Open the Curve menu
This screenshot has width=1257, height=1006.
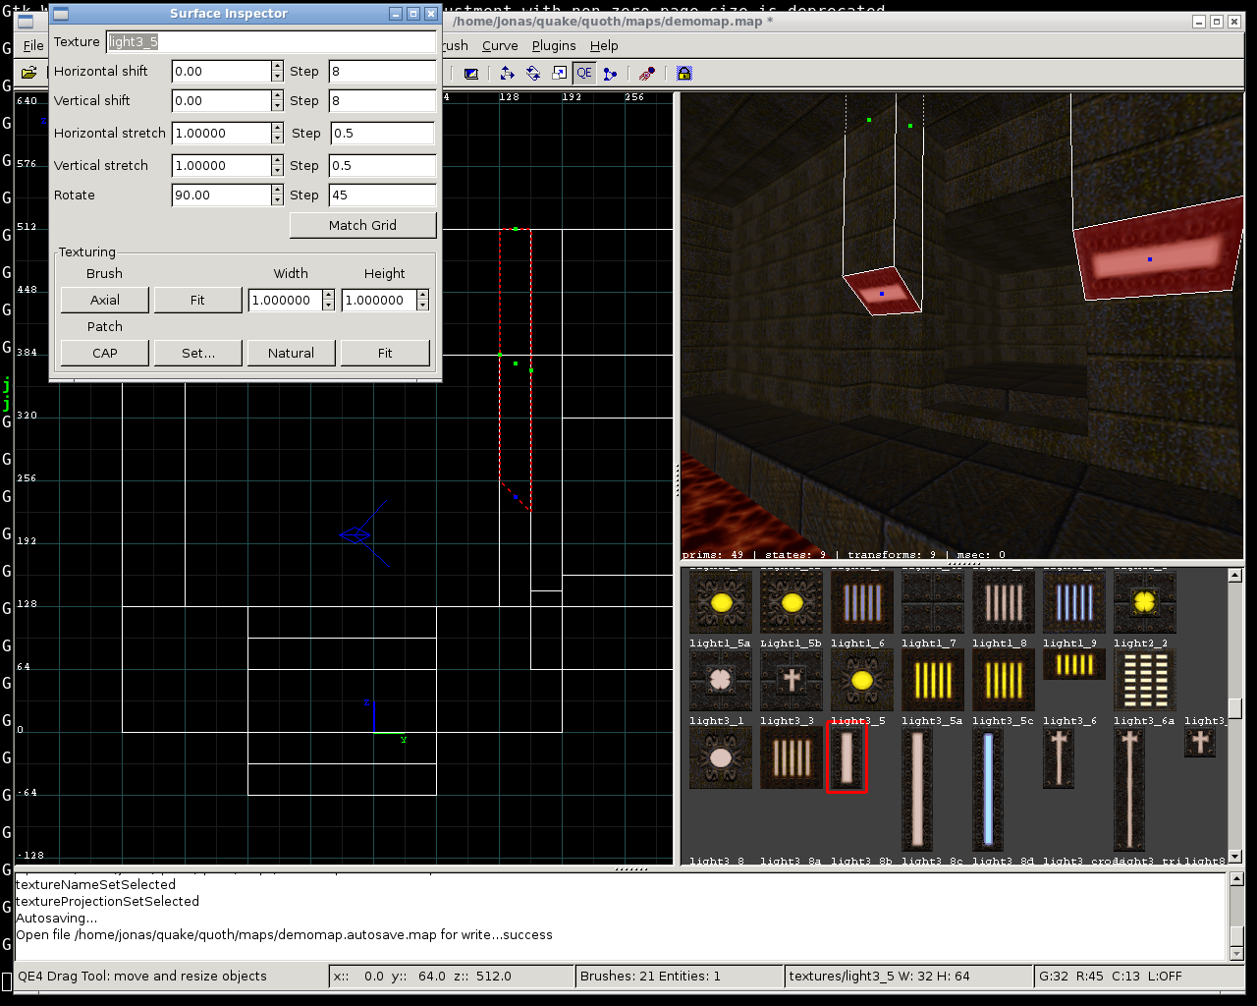(500, 45)
